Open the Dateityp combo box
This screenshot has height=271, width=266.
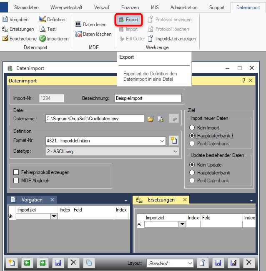175,152
